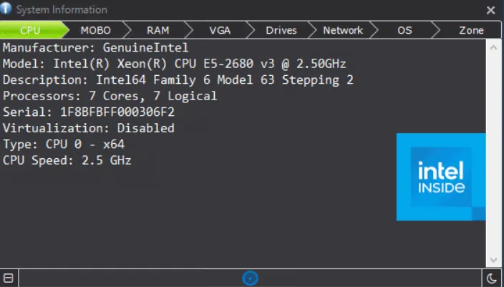Screen dimensions: 504x287
Task: Switch to the OS tab
Action: click(x=404, y=30)
